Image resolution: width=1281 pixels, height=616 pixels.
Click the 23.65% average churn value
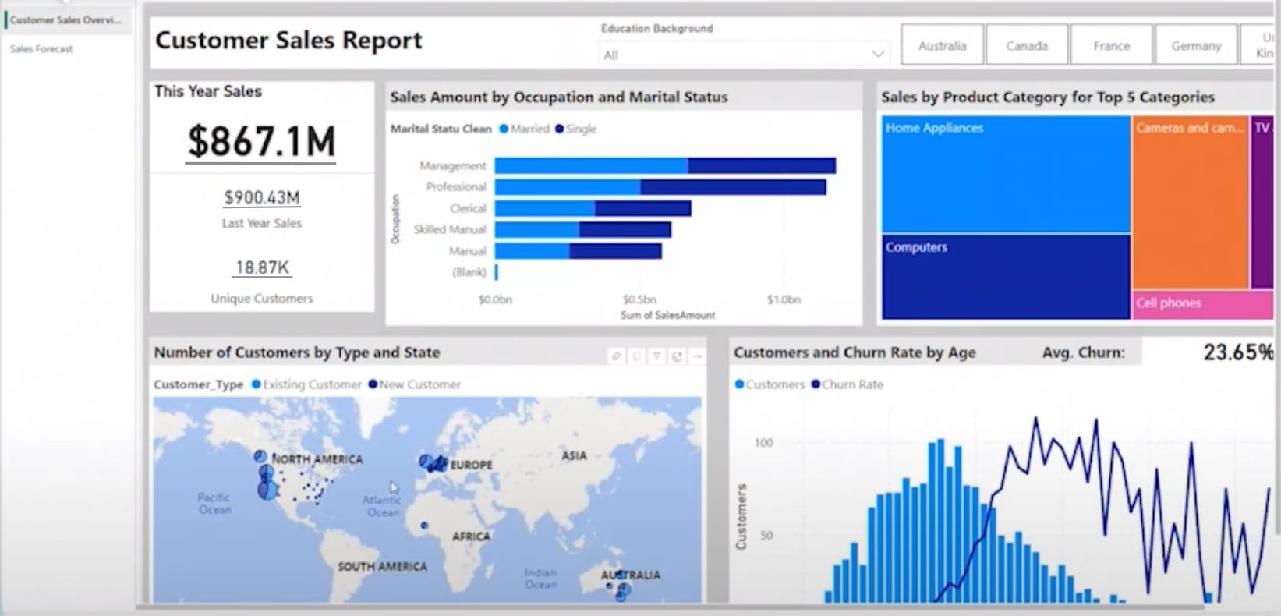[x=1237, y=352]
